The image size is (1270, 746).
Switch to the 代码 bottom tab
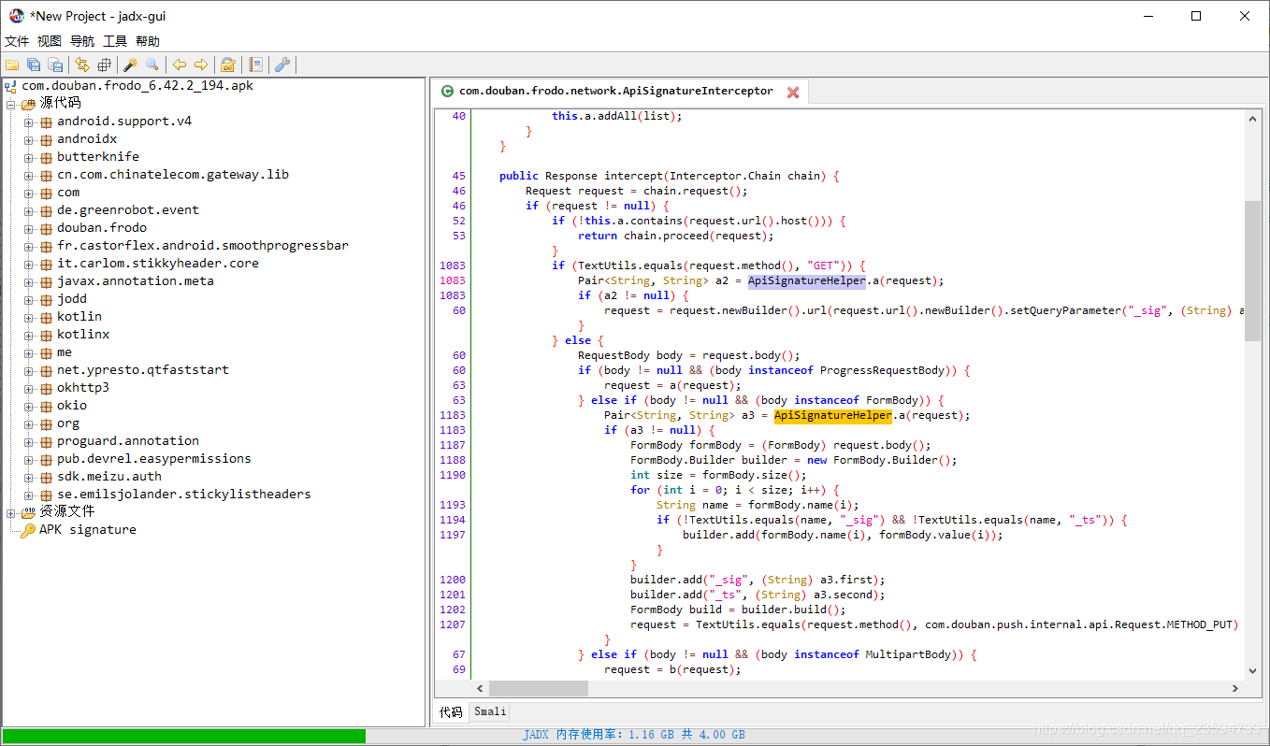tap(451, 711)
